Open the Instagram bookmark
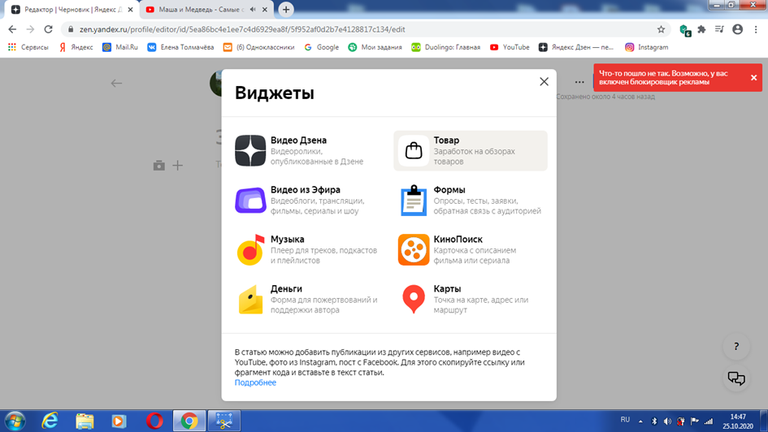 click(x=647, y=47)
